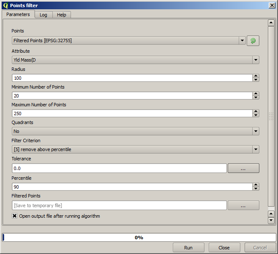The image size is (278, 254).
Task: Toggle Open output file after running algorithm
Action: [x=15, y=216]
